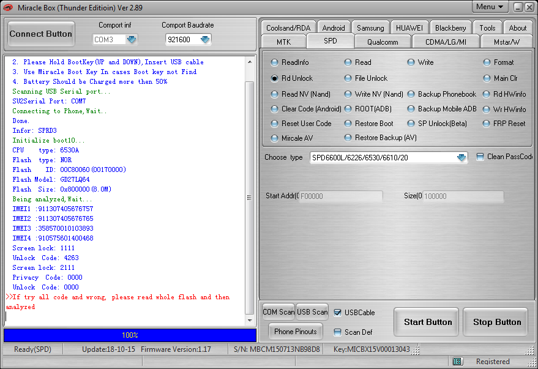Click the 'Unlock Code: 4263' log line
Screen dimensions: 538x369
coord(46,258)
